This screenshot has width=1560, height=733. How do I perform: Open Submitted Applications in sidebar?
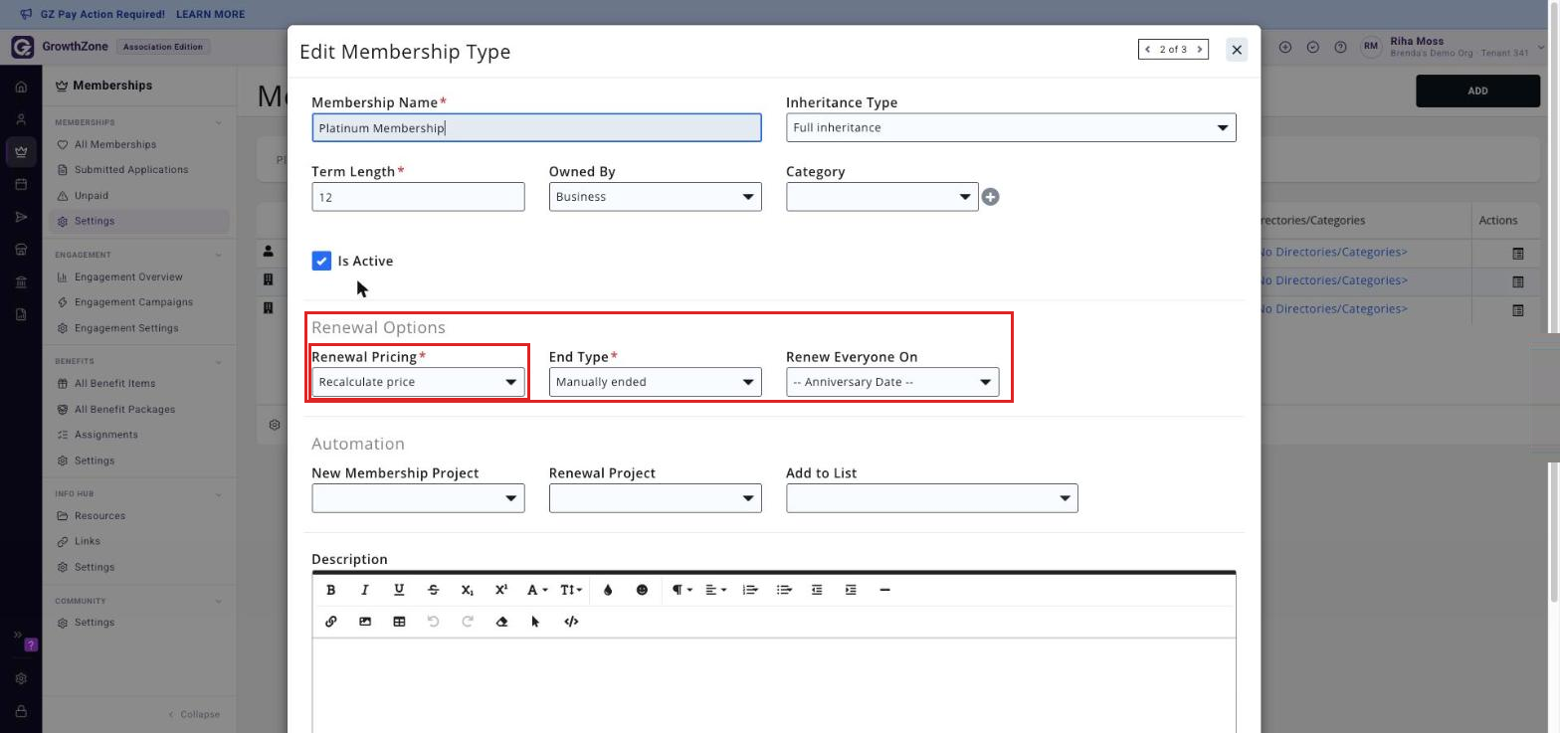coord(131,170)
